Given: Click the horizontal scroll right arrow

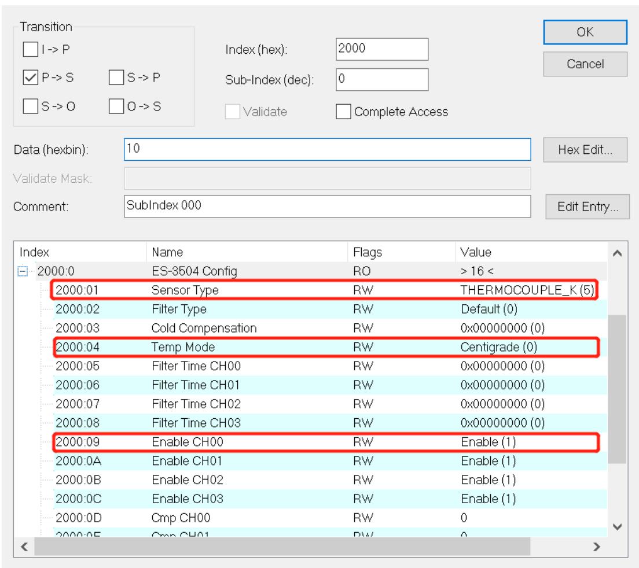Looking at the screenshot, I should pyautogui.click(x=597, y=547).
